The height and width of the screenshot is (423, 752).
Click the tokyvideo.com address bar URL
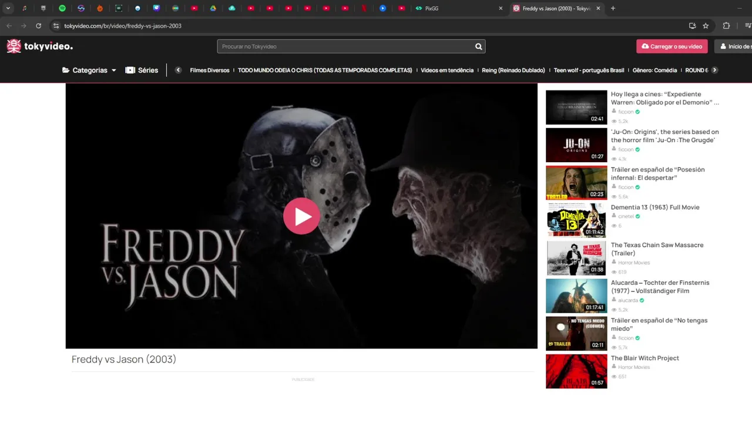[123, 26]
